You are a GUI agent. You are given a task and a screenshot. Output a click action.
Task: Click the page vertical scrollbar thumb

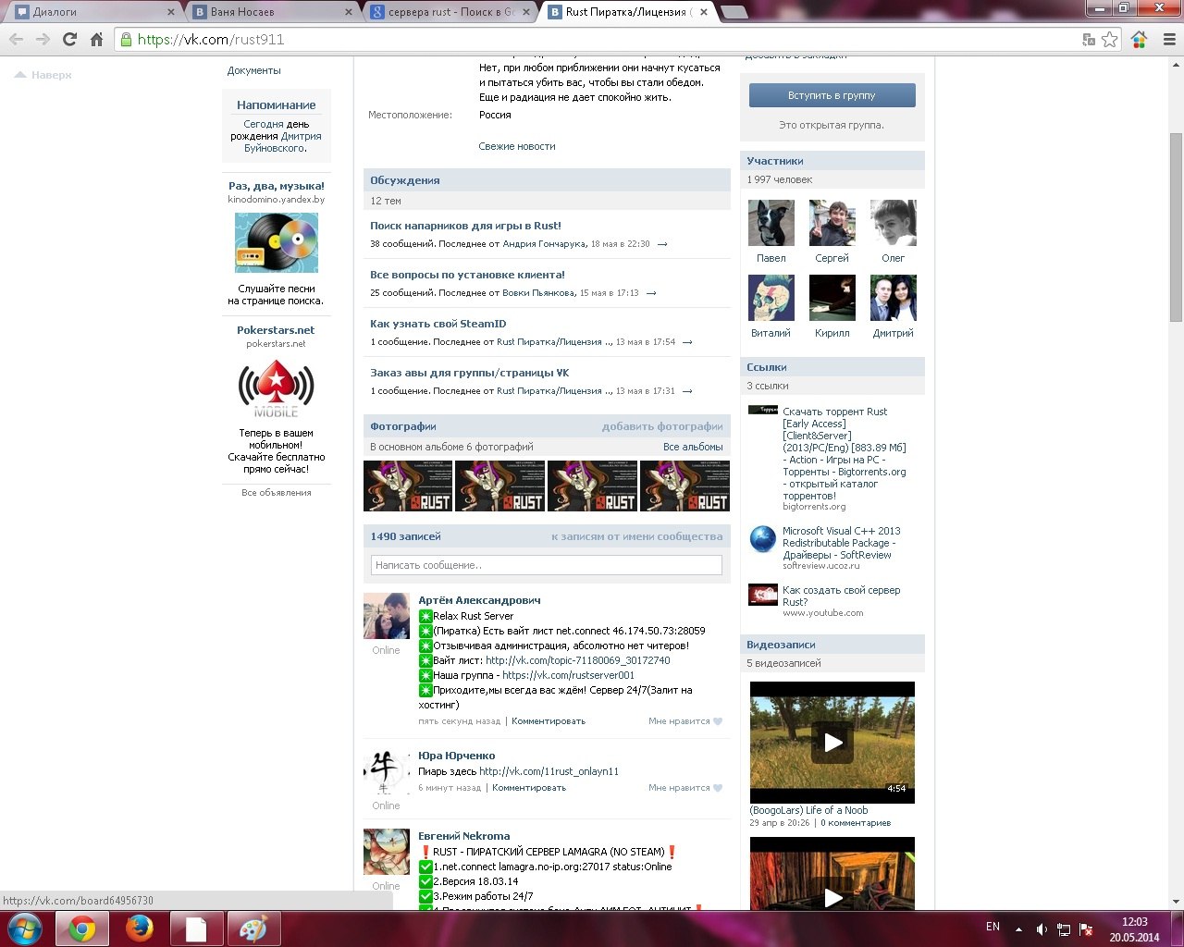tap(1176, 227)
